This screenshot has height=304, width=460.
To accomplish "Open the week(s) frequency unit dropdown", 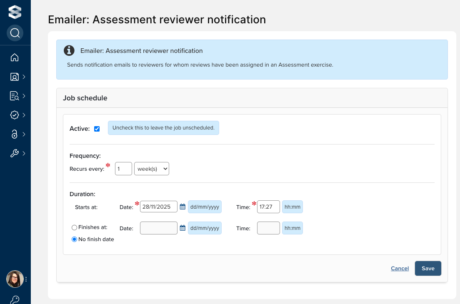I will pos(152,169).
